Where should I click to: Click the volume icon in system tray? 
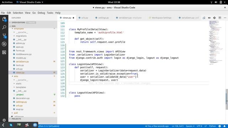point(216,2)
